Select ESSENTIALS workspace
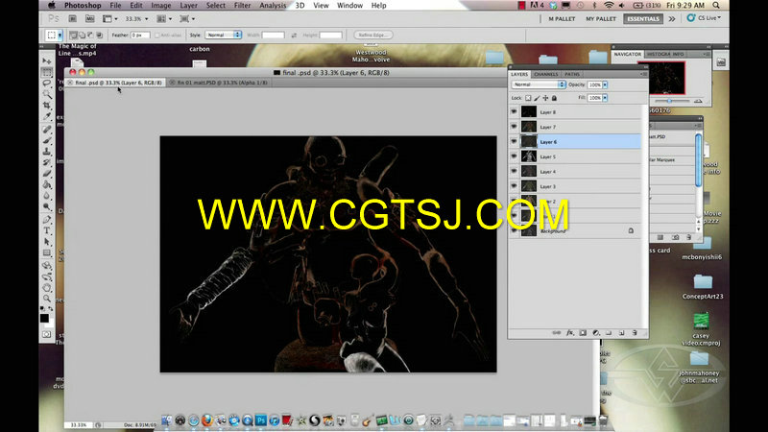Image resolution: width=768 pixels, height=432 pixels. point(643,18)
